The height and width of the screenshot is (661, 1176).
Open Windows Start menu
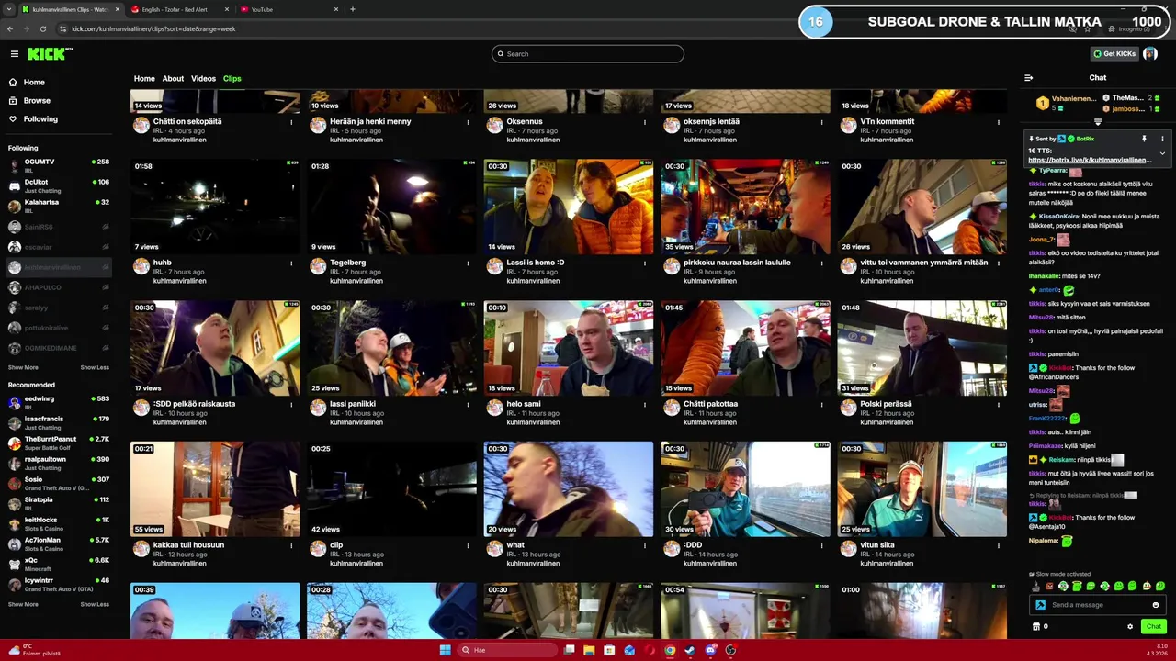point(446,650)
